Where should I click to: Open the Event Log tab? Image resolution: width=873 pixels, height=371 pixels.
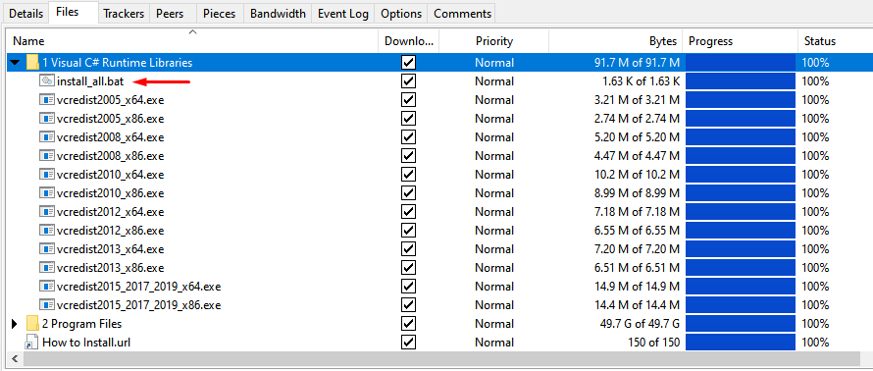pyautogui.click(x=343, y=14)
